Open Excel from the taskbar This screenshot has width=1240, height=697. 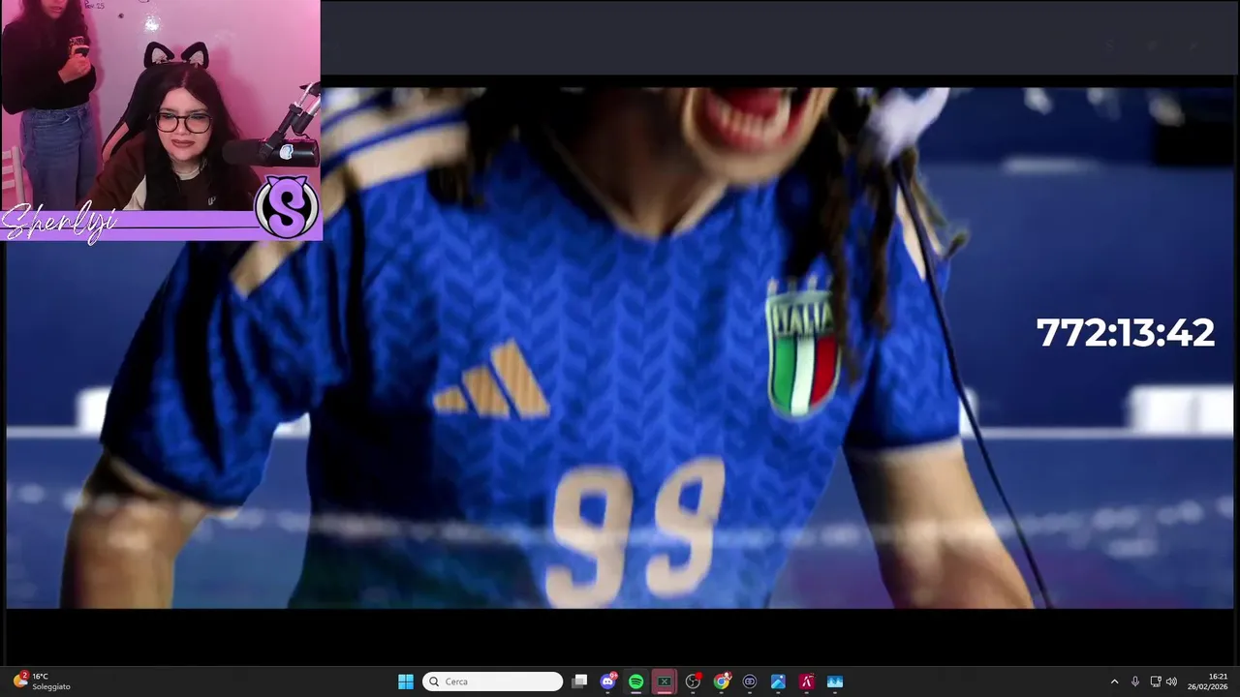point(665,682)
